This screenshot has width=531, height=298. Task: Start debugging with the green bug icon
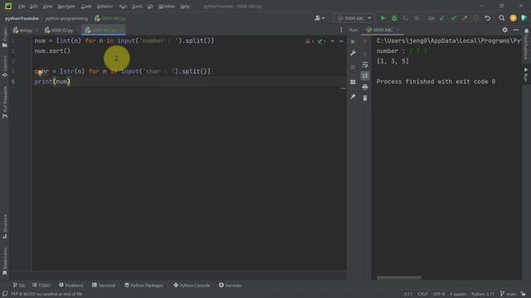click(394, 18)
